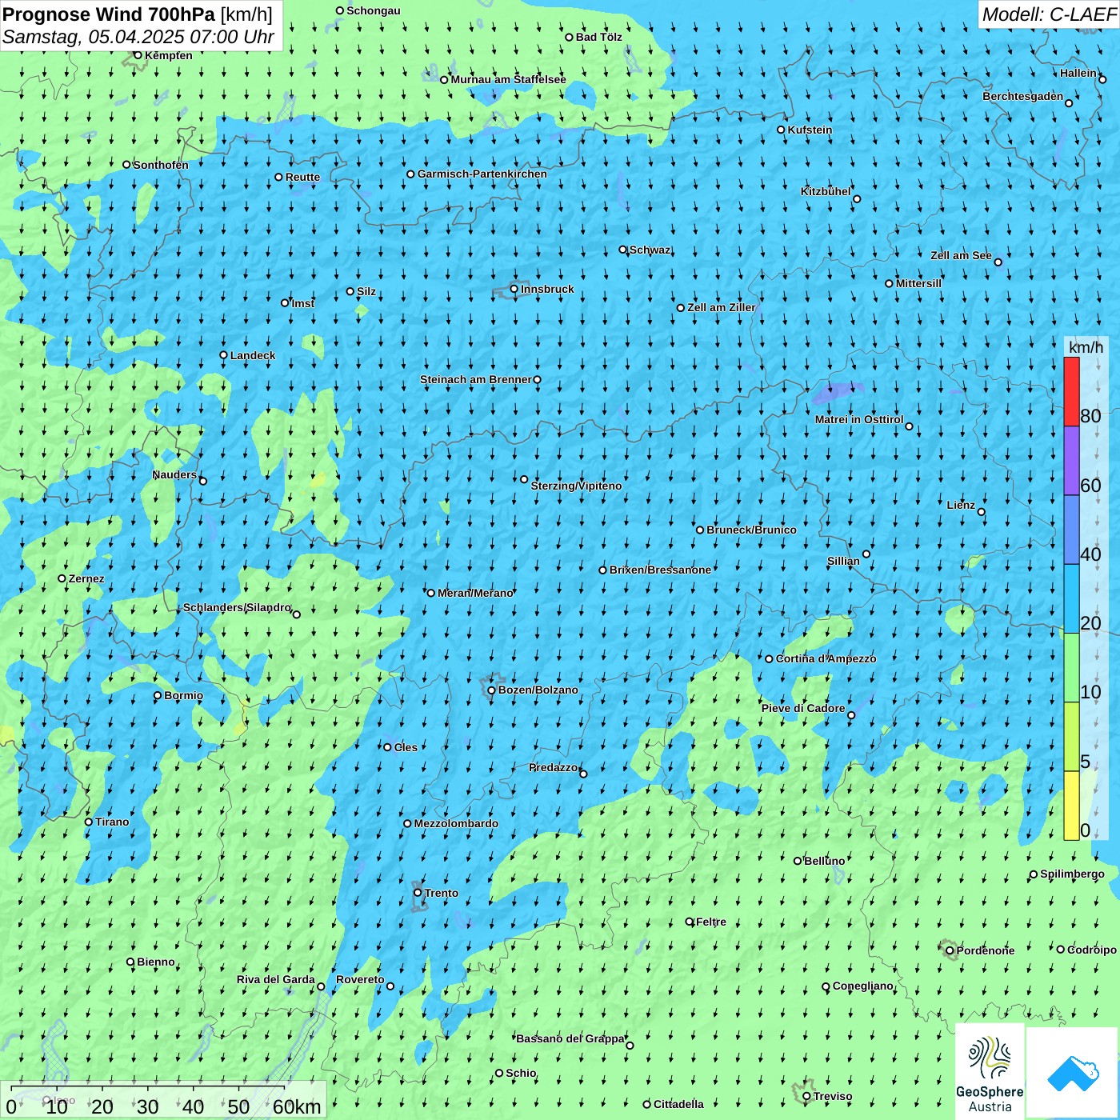
Task: Click the Landeck label
Action: coord(253,355)
